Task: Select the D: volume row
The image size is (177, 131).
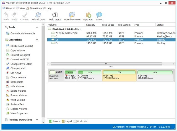Action: 111,40
